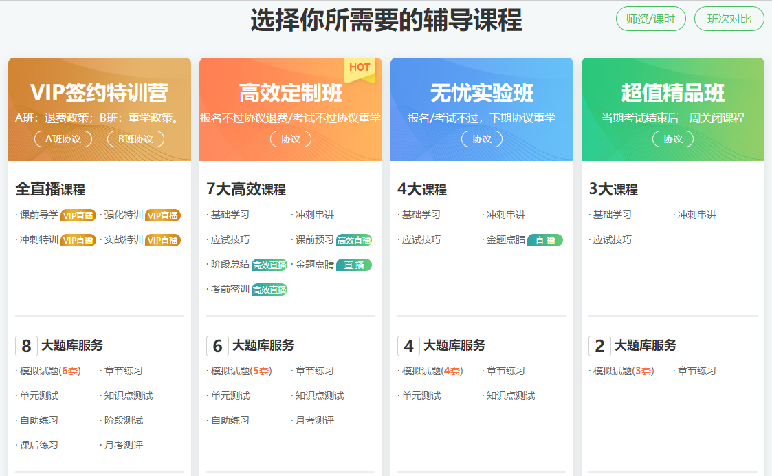Click 高效直播 badge next to 阶段总结
Viewport: 772px width, 476px height.
(269, 265)
